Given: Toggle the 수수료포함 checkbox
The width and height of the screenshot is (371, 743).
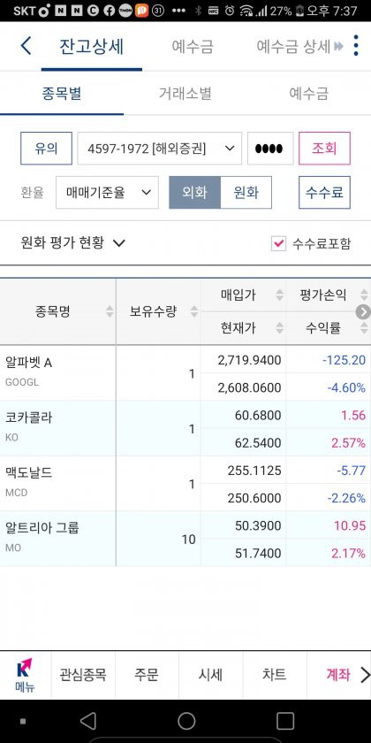Looking at the screenshot, I should point(278,243).
